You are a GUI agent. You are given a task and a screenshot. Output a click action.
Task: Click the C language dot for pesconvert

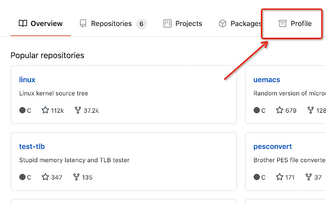point(257,177)
